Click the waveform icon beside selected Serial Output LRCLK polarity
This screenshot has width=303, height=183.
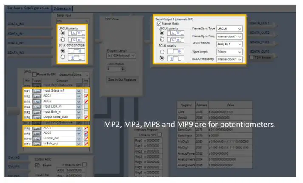tap(176, 33)
